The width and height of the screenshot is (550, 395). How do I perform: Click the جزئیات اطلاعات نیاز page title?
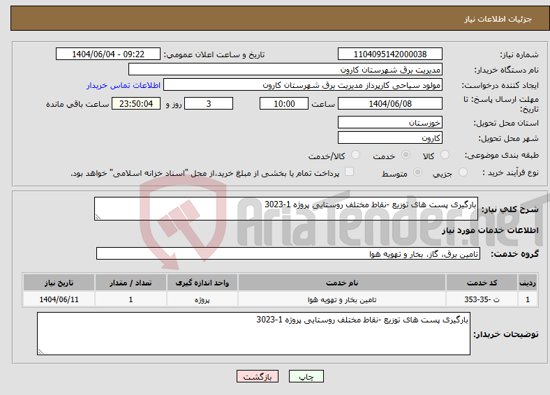click(498, 19)
